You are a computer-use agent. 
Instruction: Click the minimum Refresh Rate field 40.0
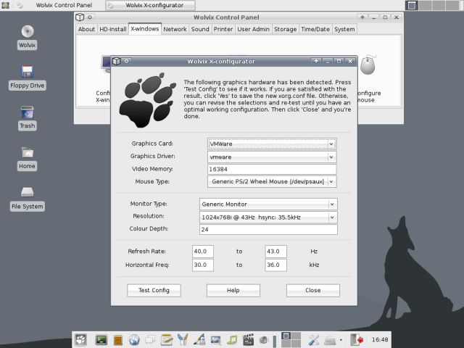[x=203, y=252]
